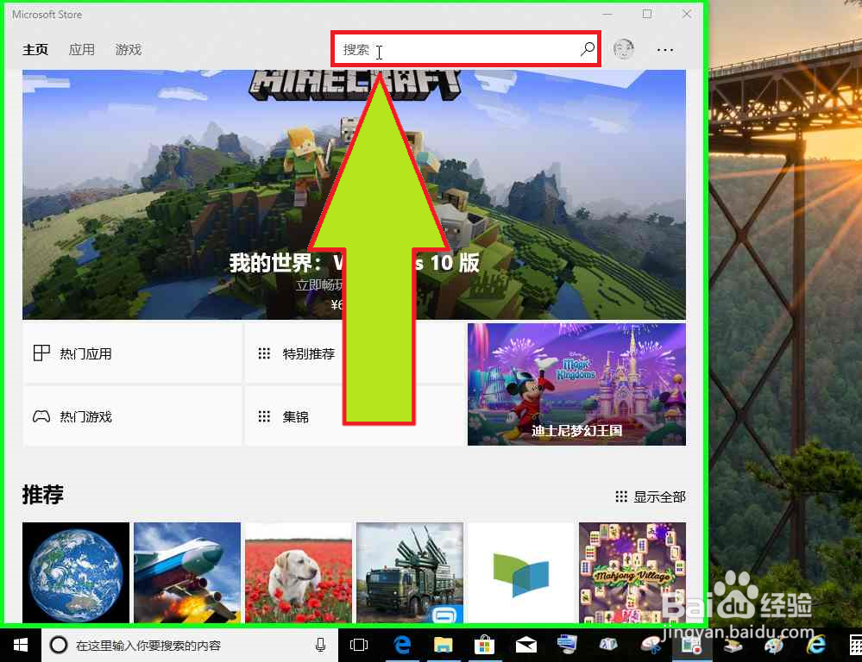862x662 pixels.
Task: Open the 热门游戏 controller icon
Action: [41, 415]
